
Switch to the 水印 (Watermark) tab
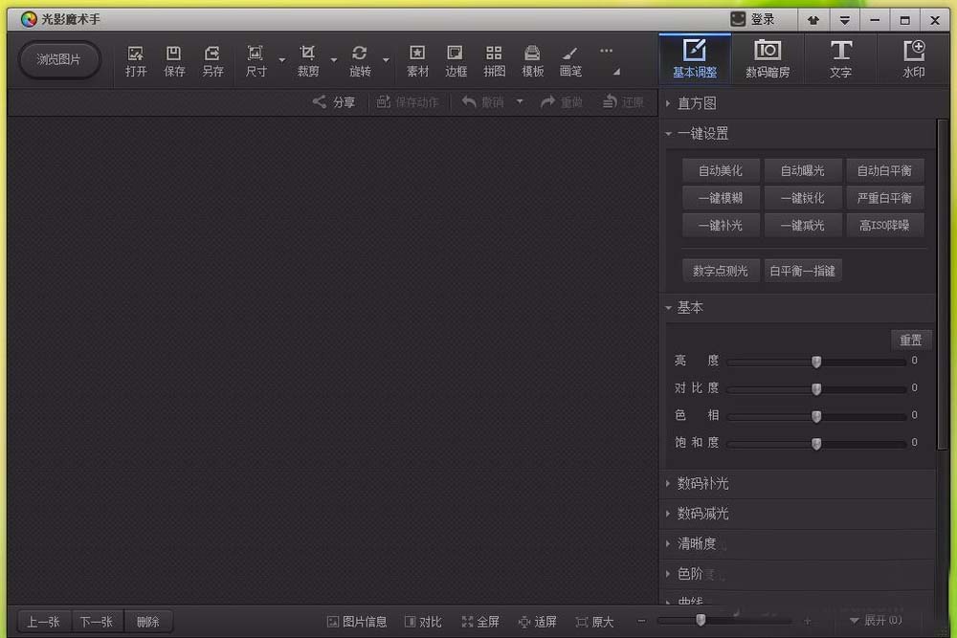click(x=914, y=59)
